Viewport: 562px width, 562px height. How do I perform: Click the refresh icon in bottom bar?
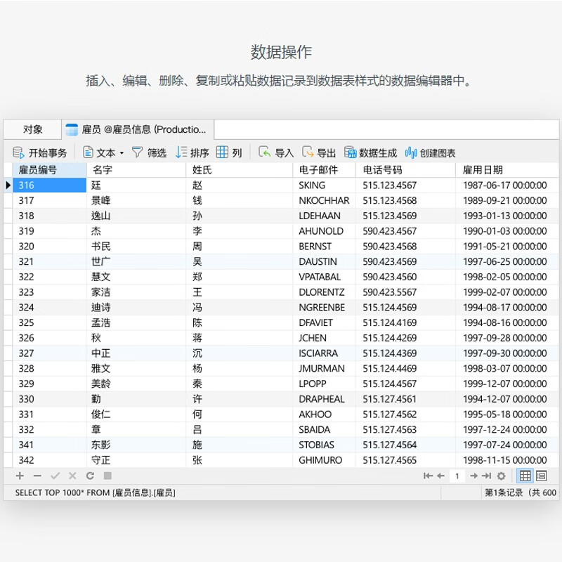tap(90, 476)
